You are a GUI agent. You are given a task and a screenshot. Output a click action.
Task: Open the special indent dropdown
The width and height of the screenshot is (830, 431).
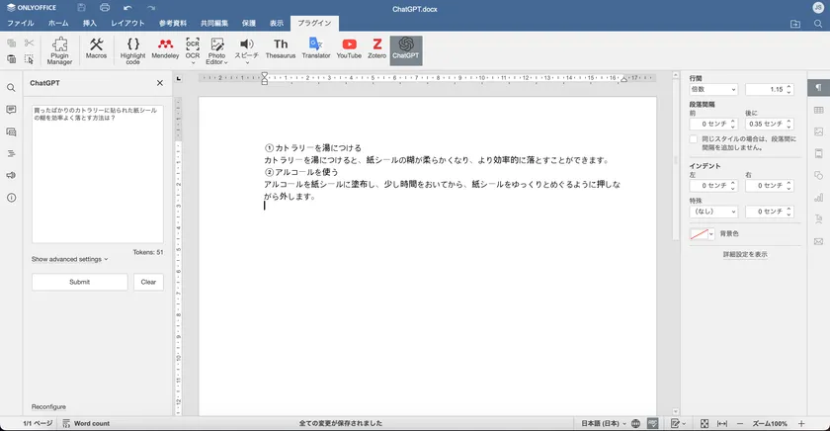pos(712,212)
